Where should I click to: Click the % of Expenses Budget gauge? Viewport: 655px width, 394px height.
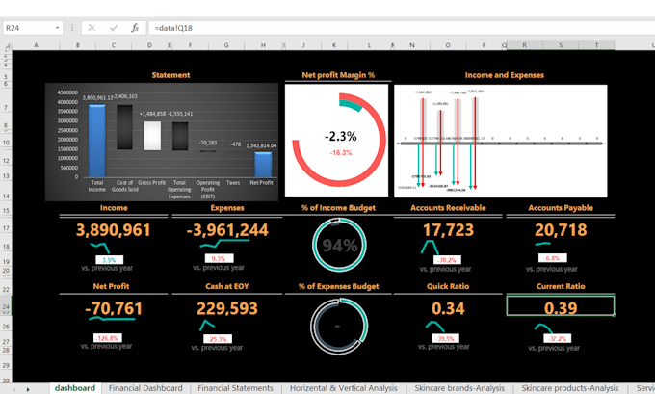339,326
